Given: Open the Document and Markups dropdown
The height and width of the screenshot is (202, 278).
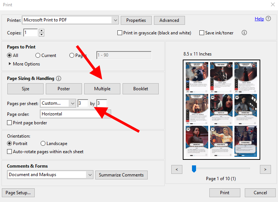Looking at the screenshot, I should click(50, 175).
